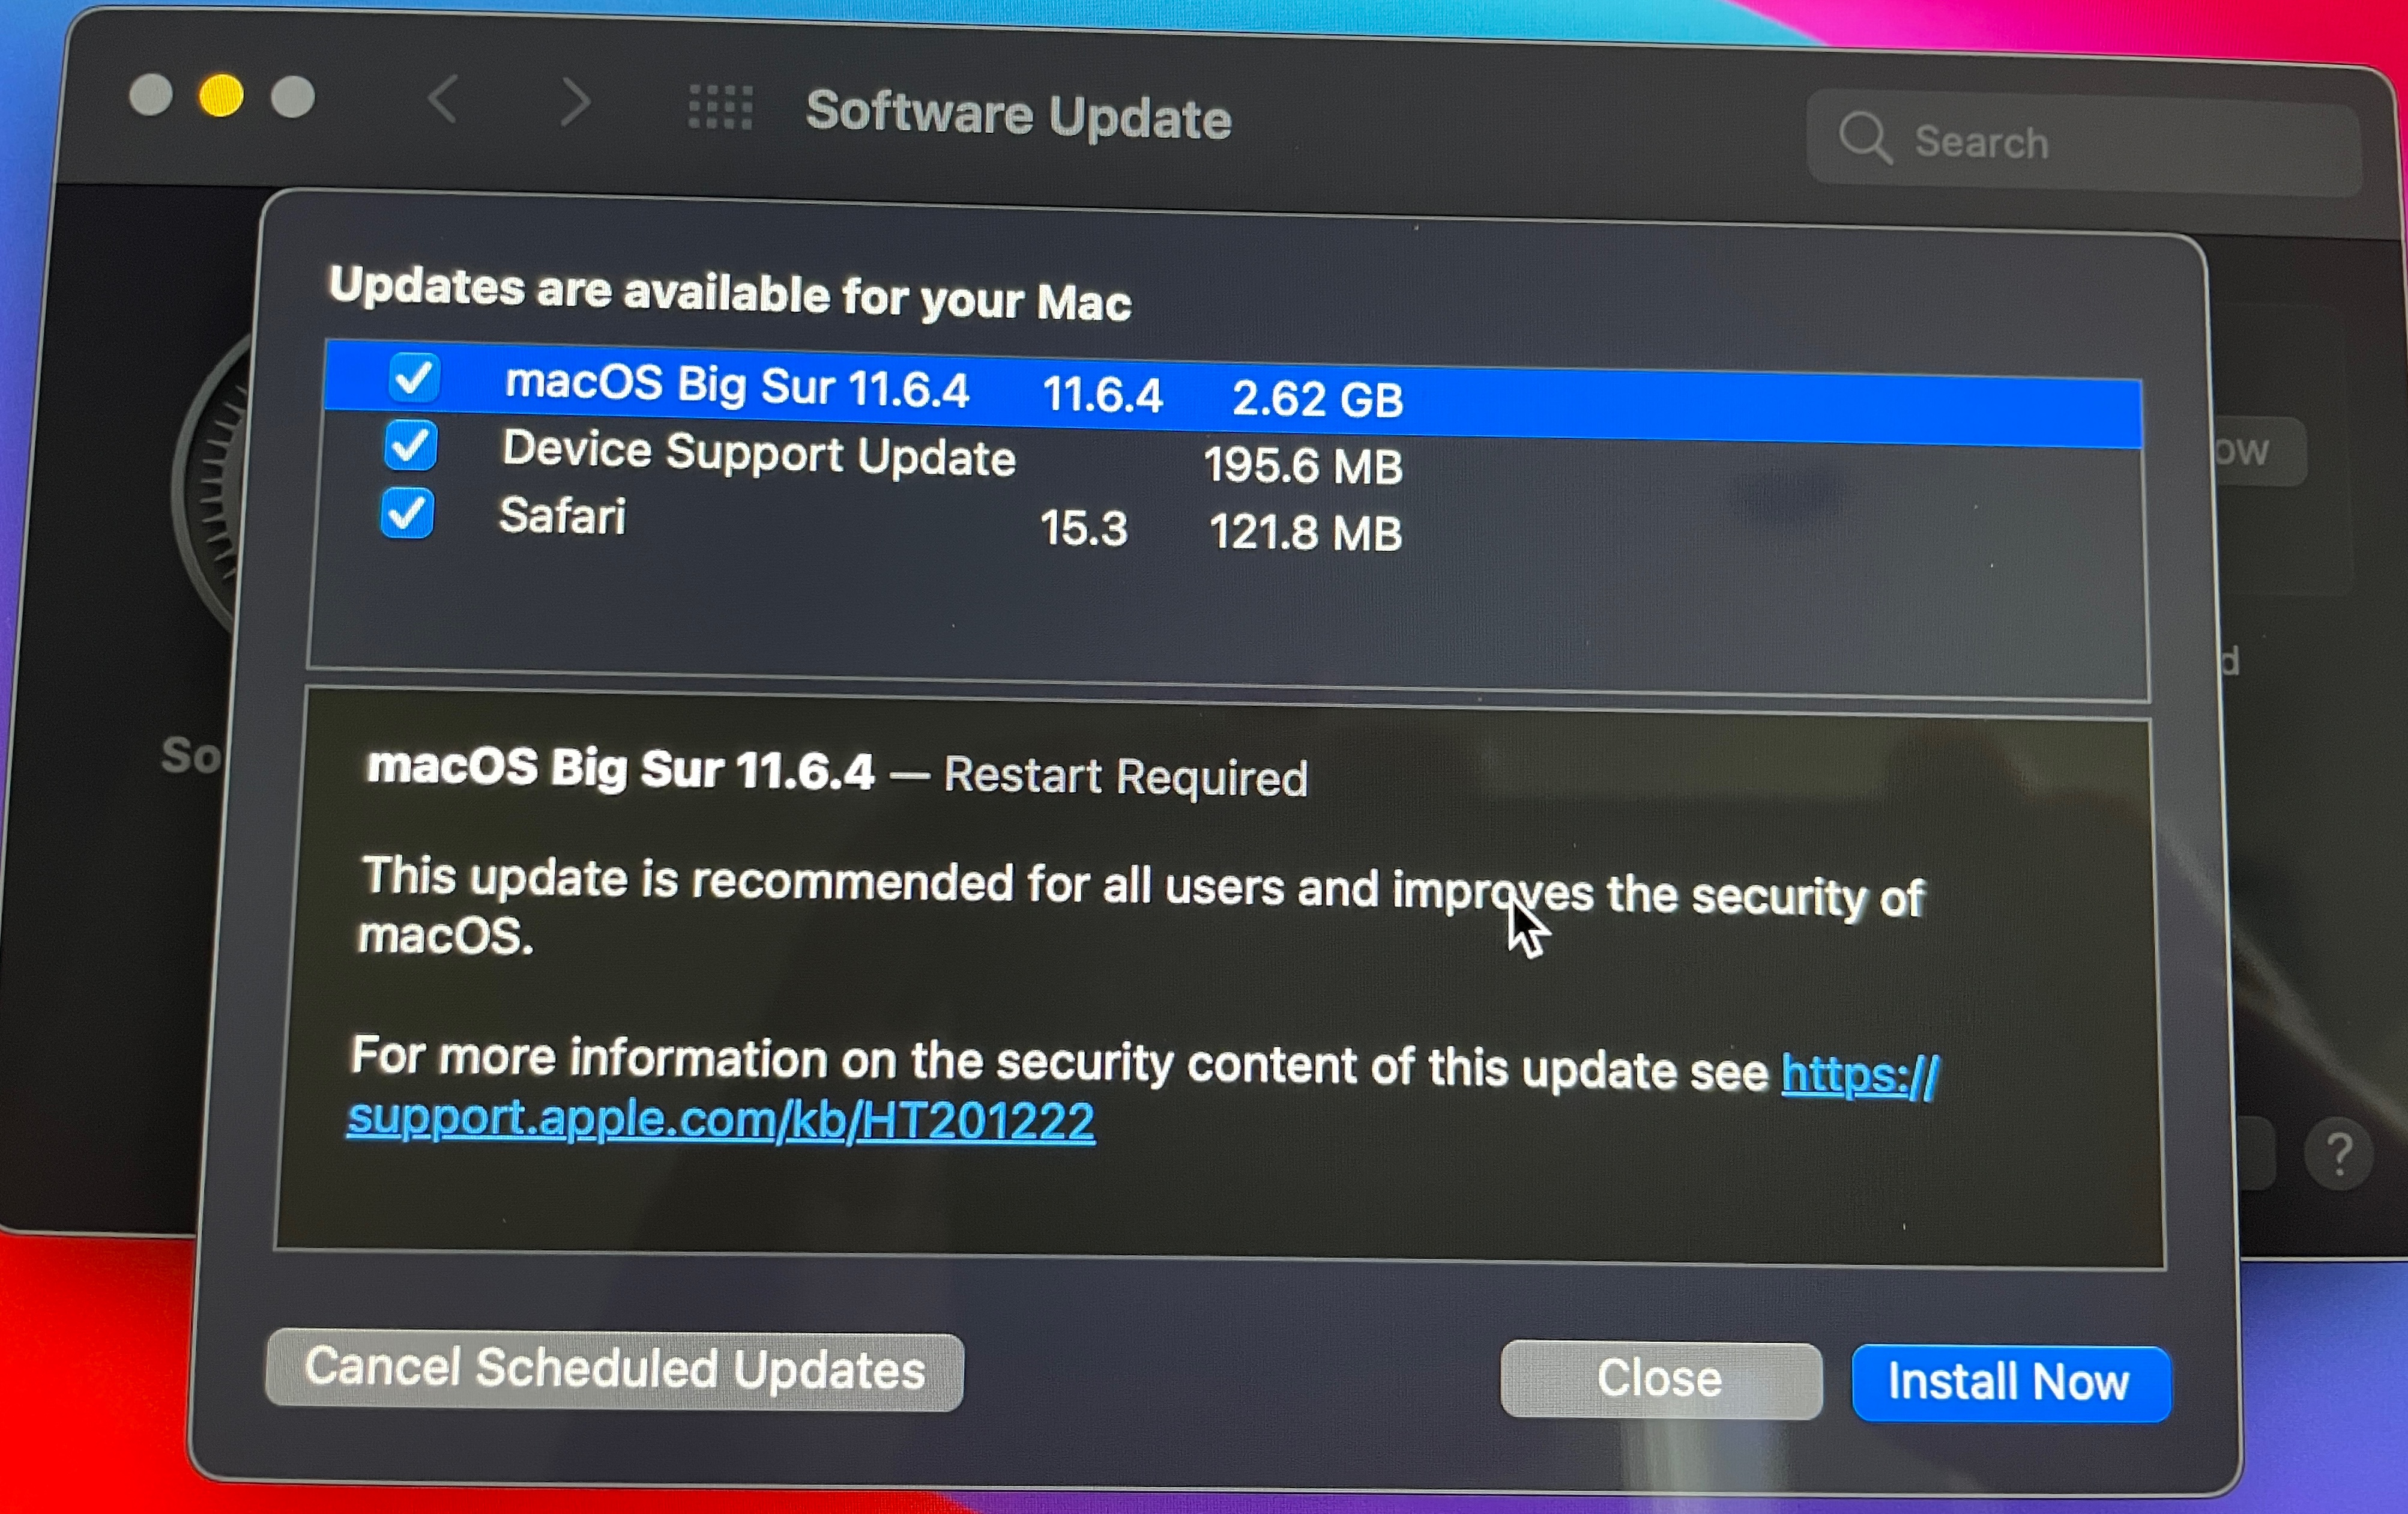Uncheck the Device Support Update checkbox

pyautogui.click(x=410, y=445)
